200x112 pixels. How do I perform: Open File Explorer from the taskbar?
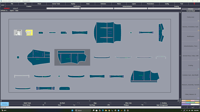coord(106,111)
